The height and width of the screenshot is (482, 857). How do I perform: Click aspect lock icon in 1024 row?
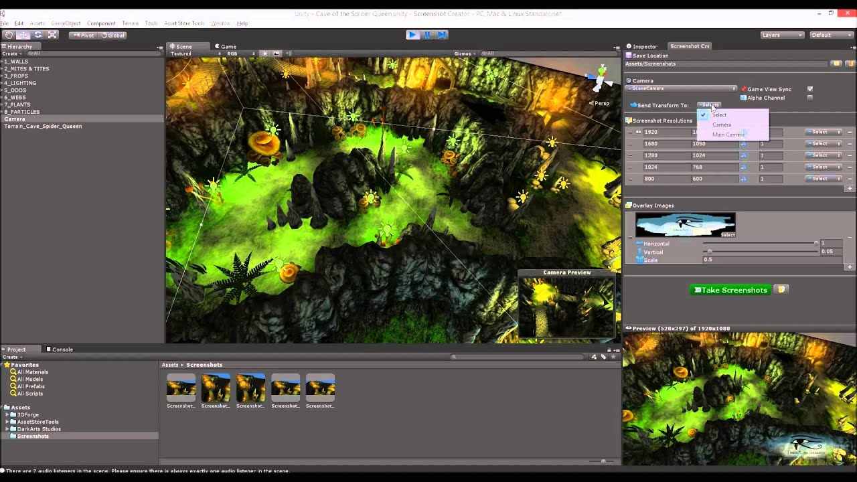743,167
